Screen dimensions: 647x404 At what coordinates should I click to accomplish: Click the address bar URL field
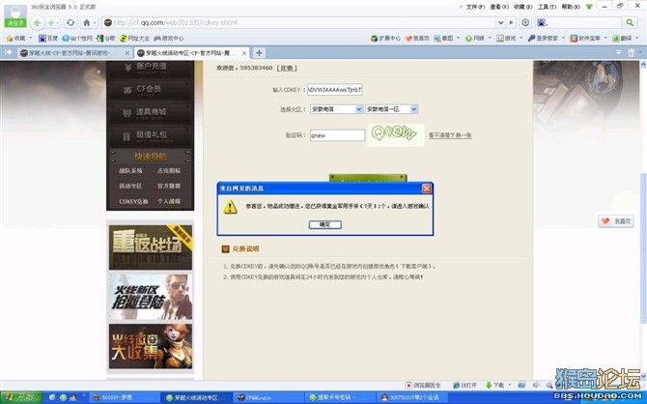pos(299,23)
